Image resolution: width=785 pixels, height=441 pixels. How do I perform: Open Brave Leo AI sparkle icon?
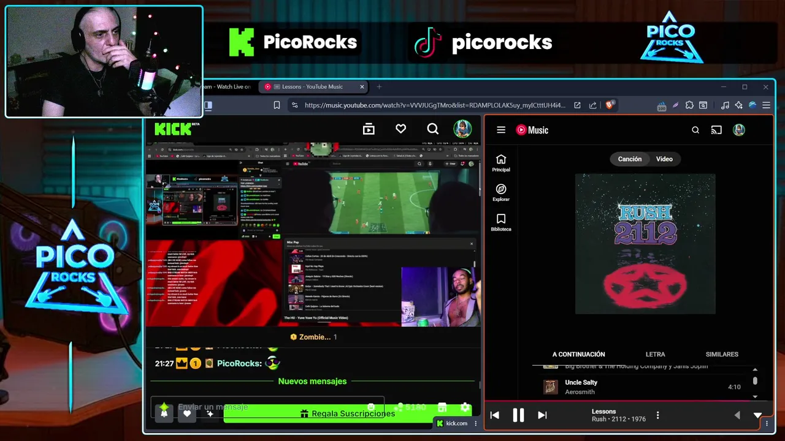[739, 105]
